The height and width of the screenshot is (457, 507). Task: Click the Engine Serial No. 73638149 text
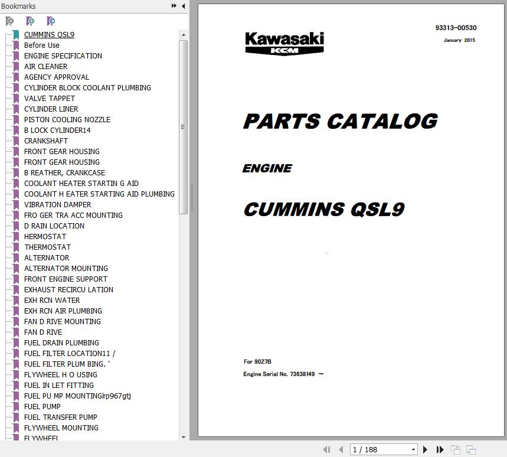[283, 374]
